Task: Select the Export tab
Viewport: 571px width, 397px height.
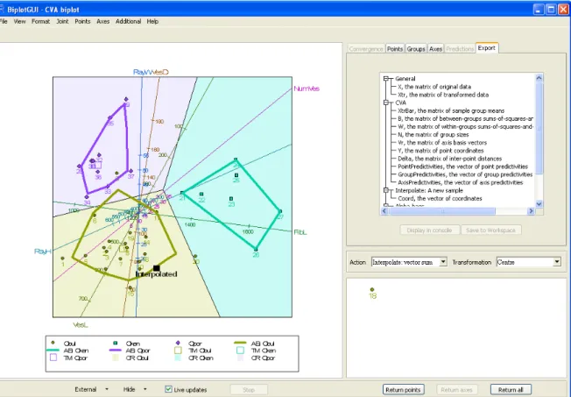Action: click(487, 47)
